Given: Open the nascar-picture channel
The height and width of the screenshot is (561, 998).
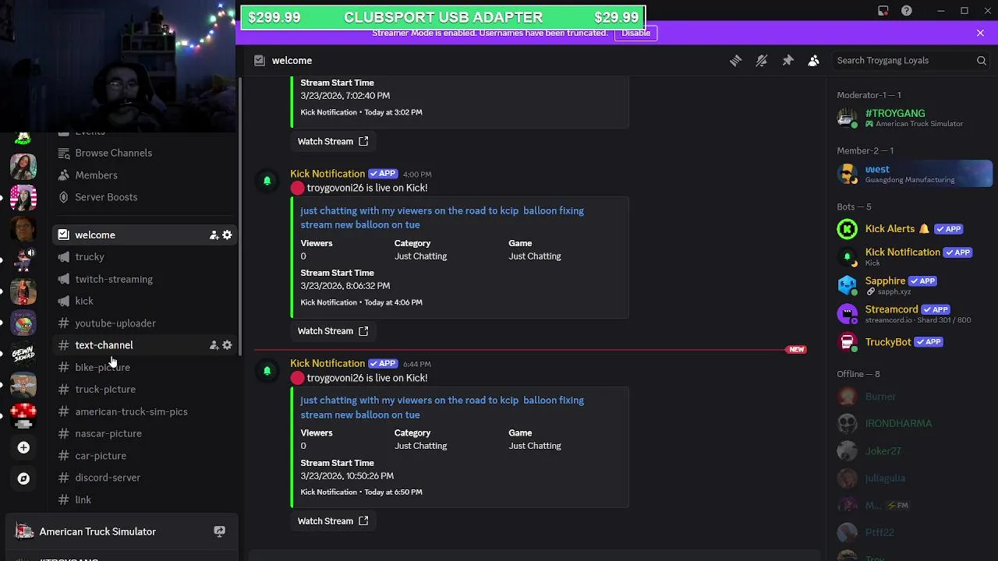Looking at the screenshot, I should pos(143,433).
